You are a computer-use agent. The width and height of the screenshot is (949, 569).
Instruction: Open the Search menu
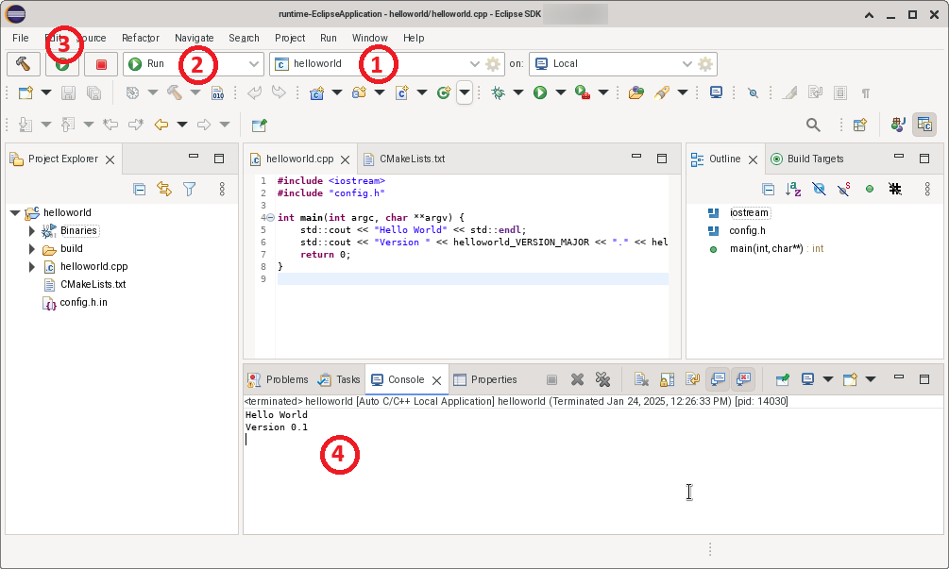(244, 38)
